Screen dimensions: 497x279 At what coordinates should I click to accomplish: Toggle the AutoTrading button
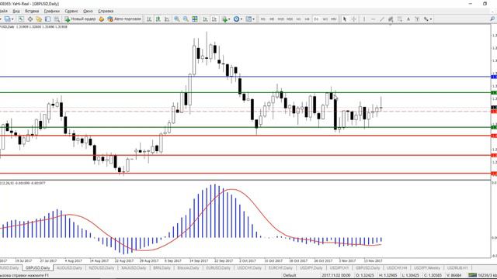point(124,19)
